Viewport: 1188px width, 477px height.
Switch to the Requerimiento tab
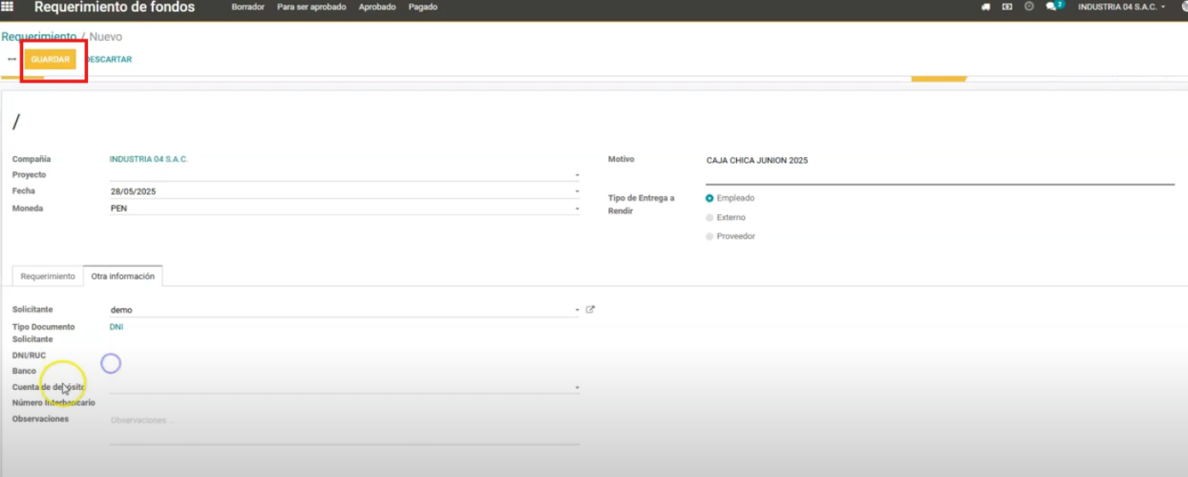coord(48,276)
